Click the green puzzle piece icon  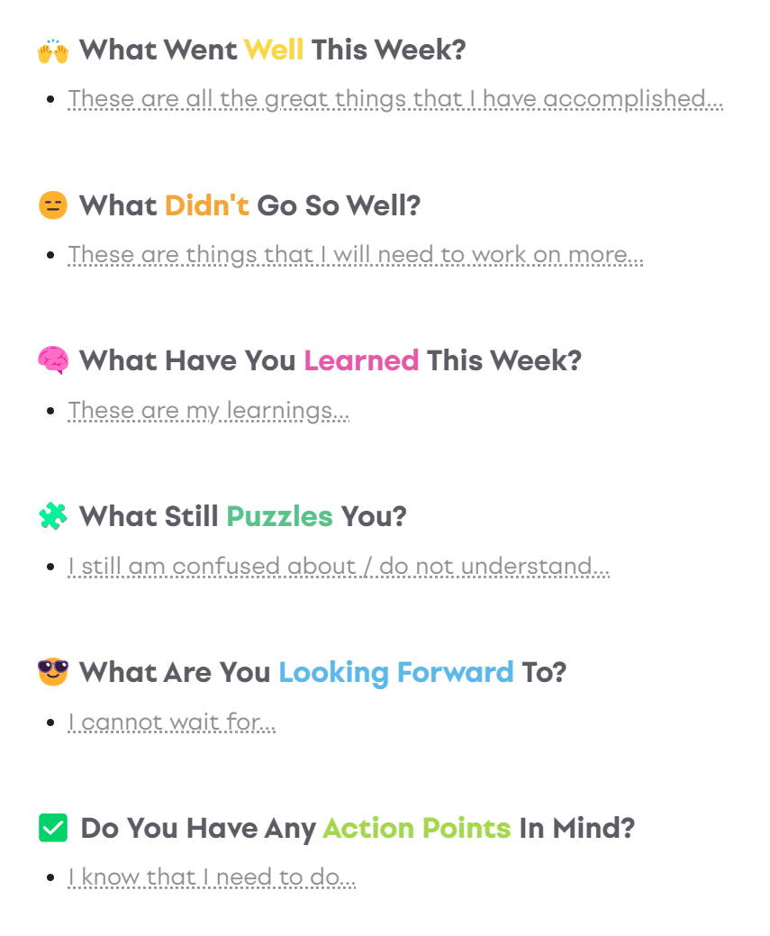[x=53, y=516]
